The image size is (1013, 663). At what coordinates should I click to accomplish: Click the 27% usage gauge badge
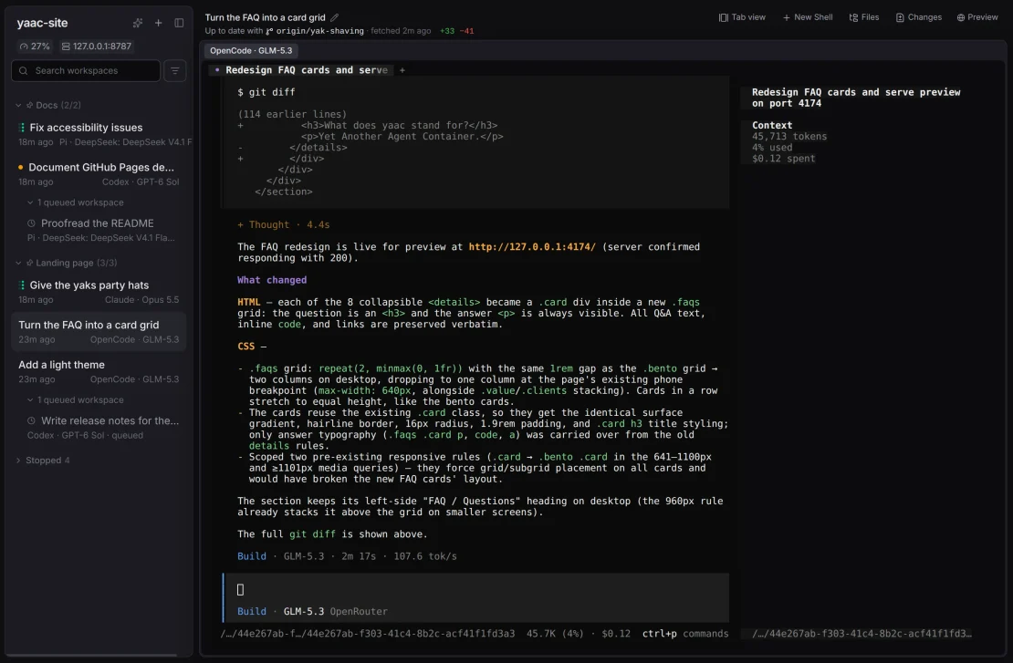tap(35, 47)
